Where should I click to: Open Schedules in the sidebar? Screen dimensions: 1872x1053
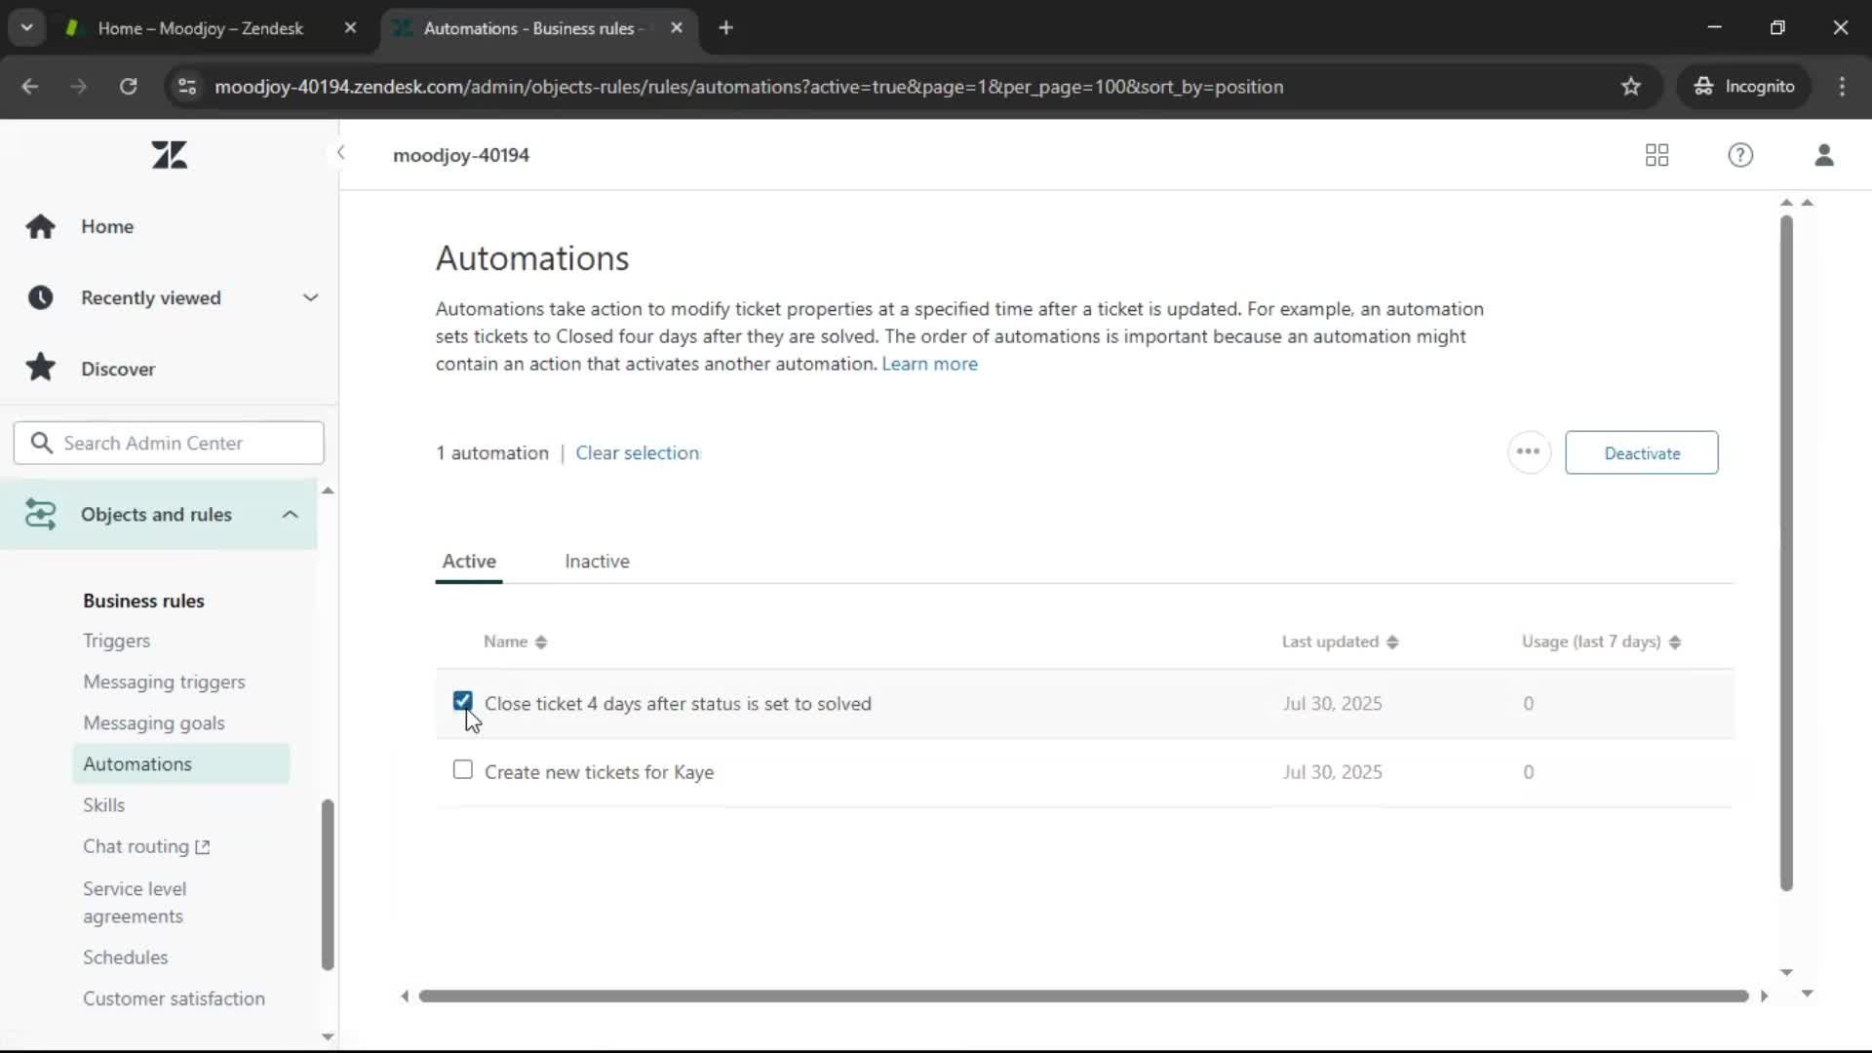click(125, 957)
